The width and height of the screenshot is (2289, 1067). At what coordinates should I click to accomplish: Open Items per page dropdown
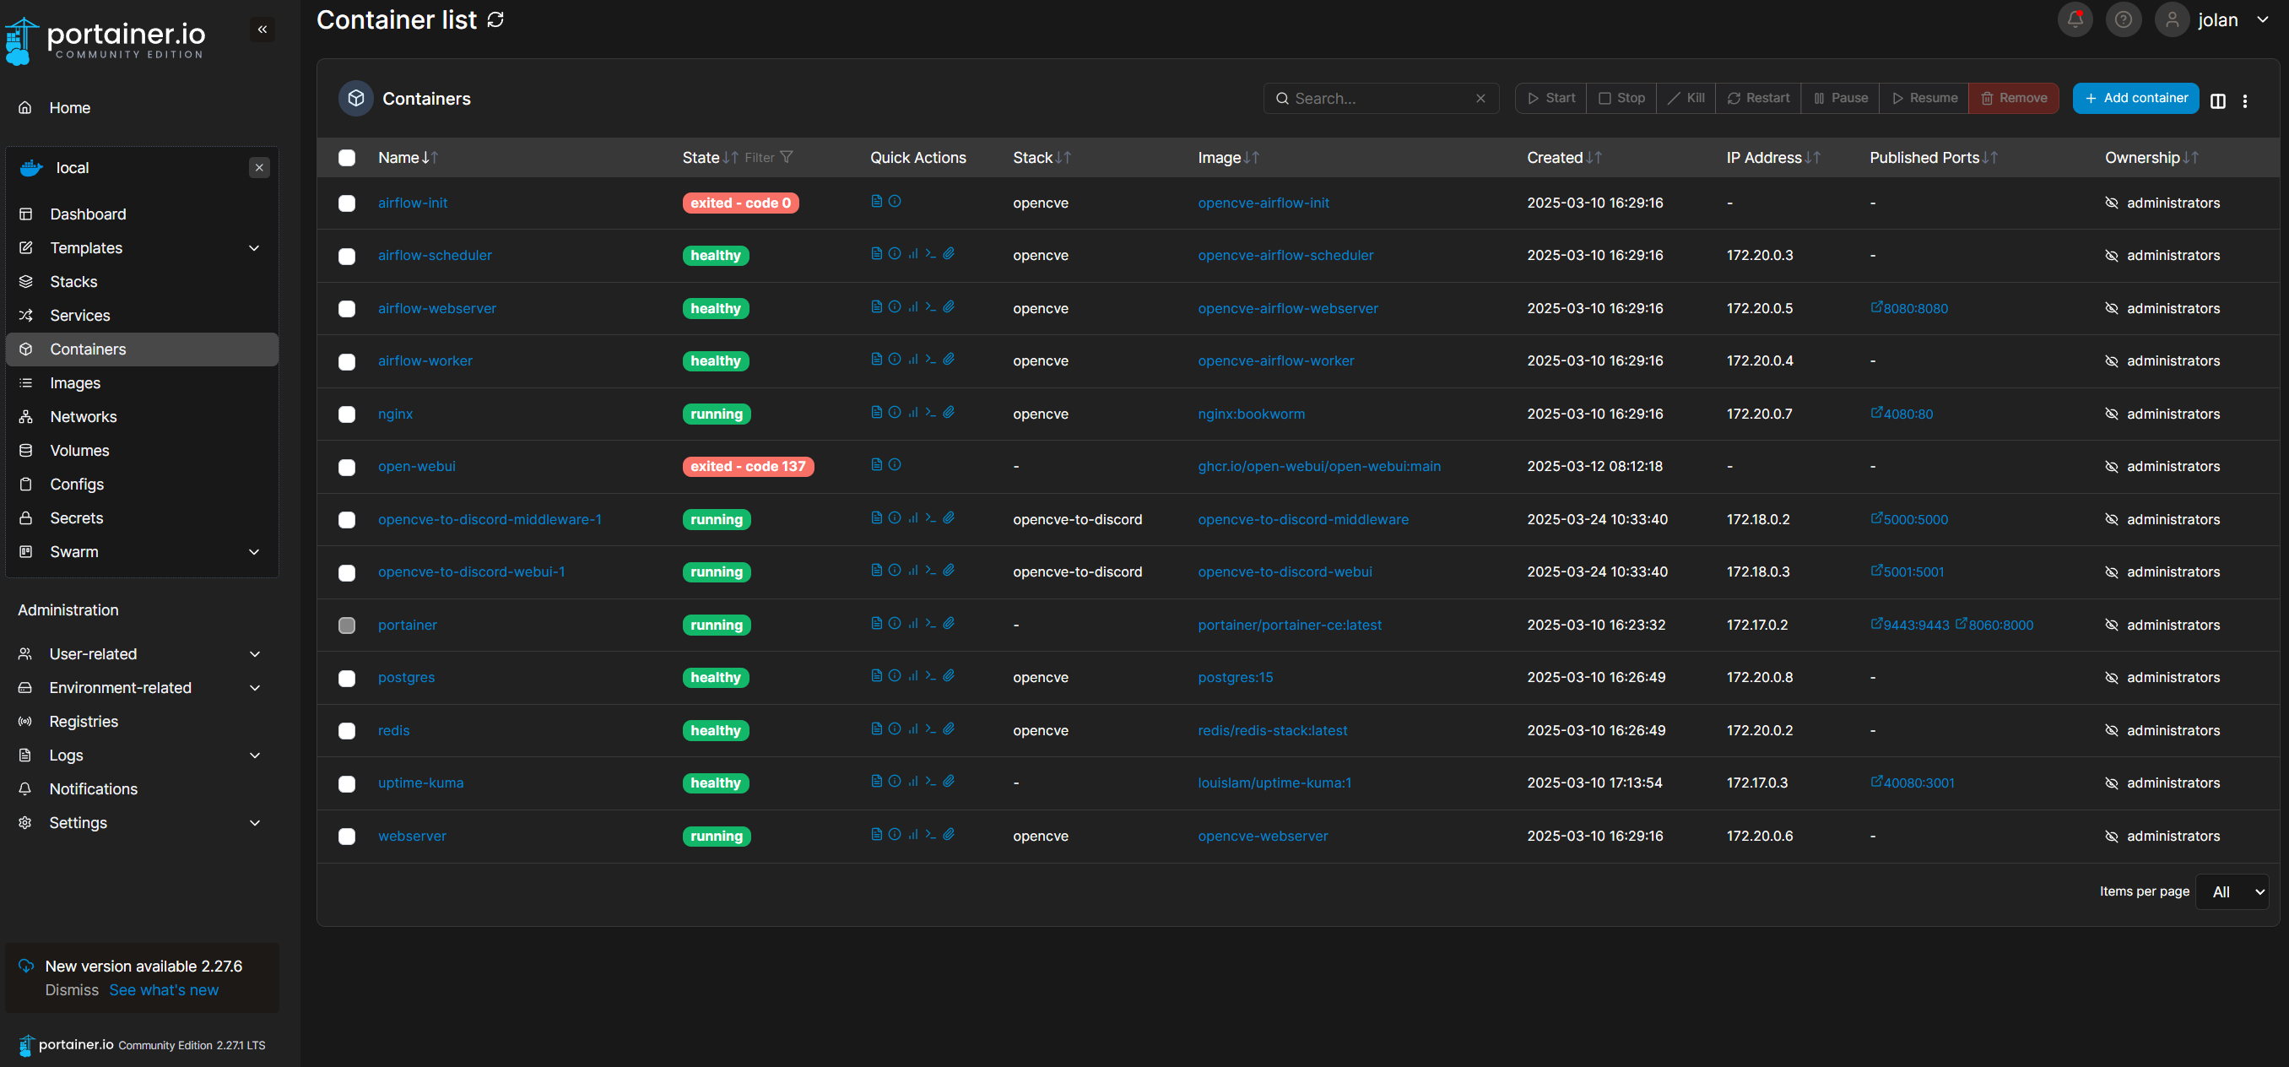[x=2232, y=891]
